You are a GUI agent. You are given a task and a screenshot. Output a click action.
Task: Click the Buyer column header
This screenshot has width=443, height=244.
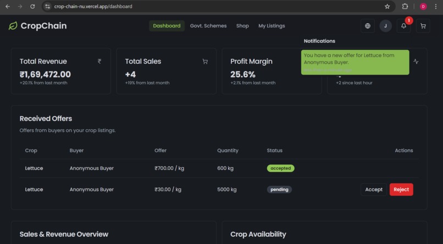click(76, 151)
